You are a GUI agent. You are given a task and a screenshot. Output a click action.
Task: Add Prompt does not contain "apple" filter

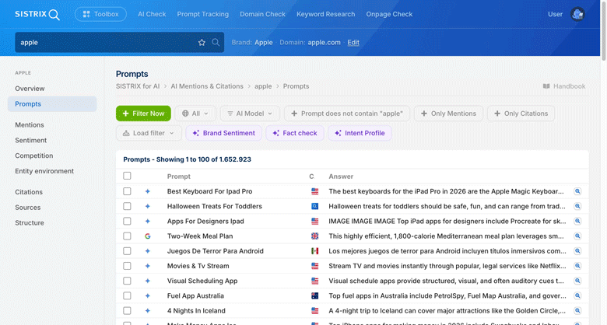(x=347, y=114)
